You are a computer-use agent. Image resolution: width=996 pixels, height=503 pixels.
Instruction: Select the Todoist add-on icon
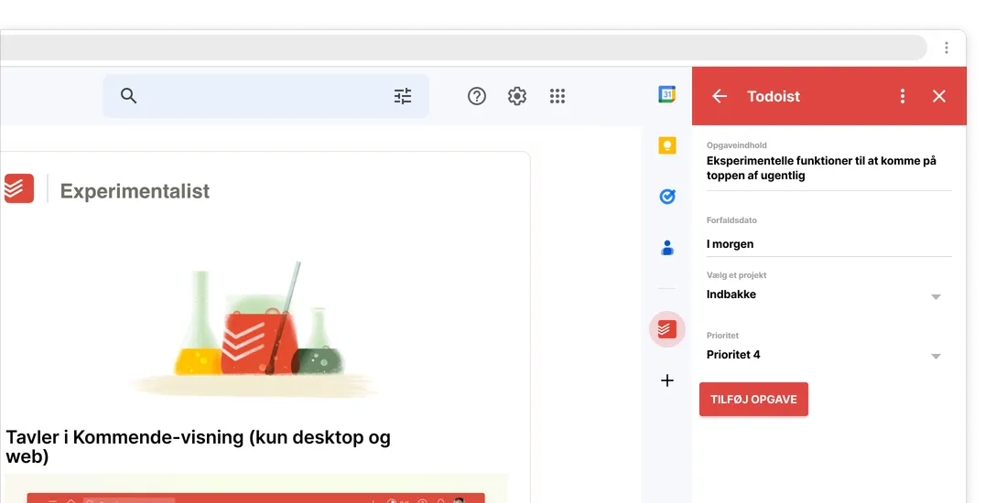(667, 328)
